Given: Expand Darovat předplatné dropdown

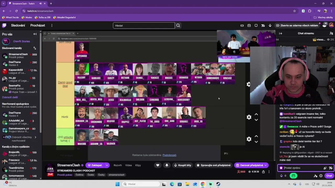Looking at the screenshot, I should pos(266,165).
